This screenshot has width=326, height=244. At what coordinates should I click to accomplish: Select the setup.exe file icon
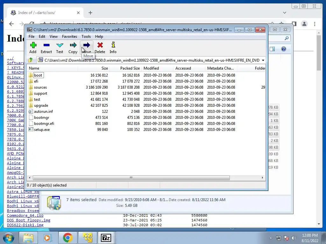click(31, 130)
